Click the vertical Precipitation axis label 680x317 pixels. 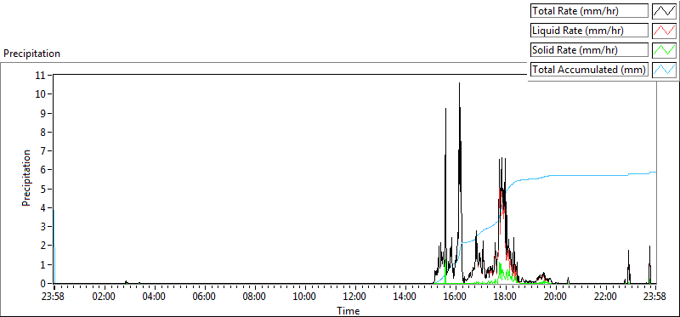[26, 178]
